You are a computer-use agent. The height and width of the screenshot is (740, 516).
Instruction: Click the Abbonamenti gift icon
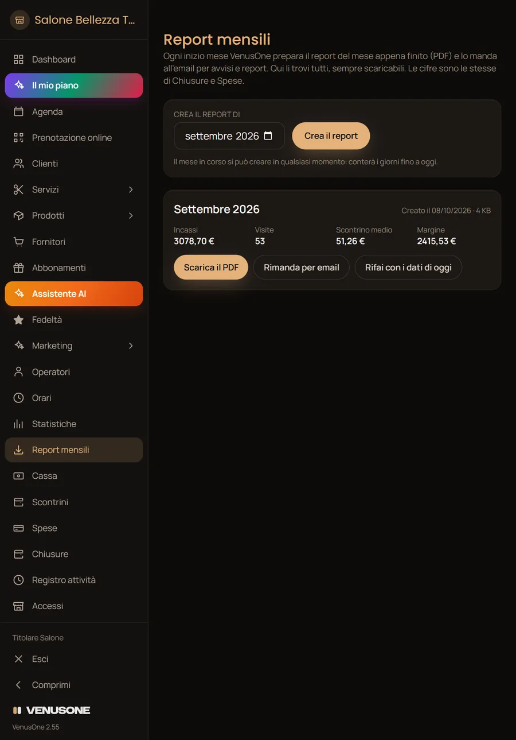tap(18, 268)
